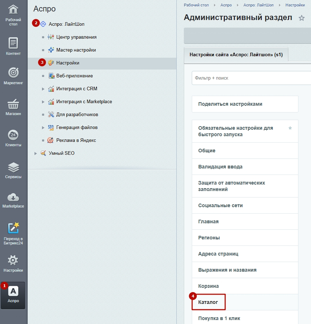Expand the Генерация файлов node
This screenshot has height=324, width=311.
click(43, 128)
